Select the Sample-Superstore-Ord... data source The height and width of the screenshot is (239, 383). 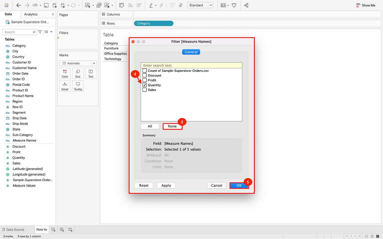pyautogui.click(x=27, y=22)
